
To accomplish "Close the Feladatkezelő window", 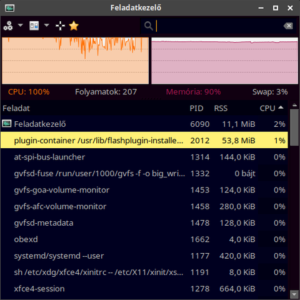I will [290, 8].
